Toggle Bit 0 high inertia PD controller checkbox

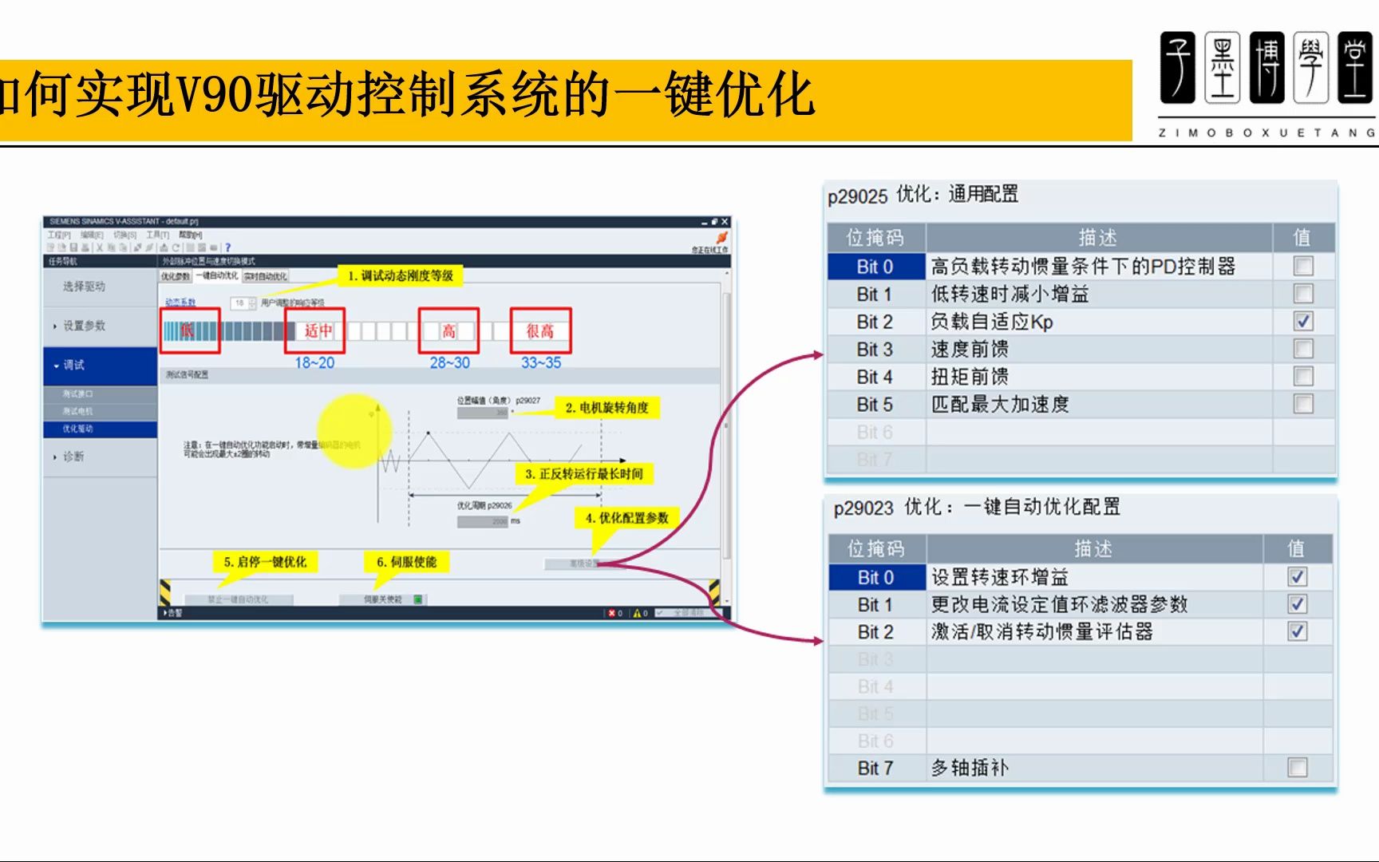coord(1303,266)
